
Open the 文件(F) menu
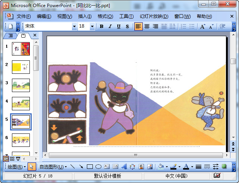click(x=23, y=16)
